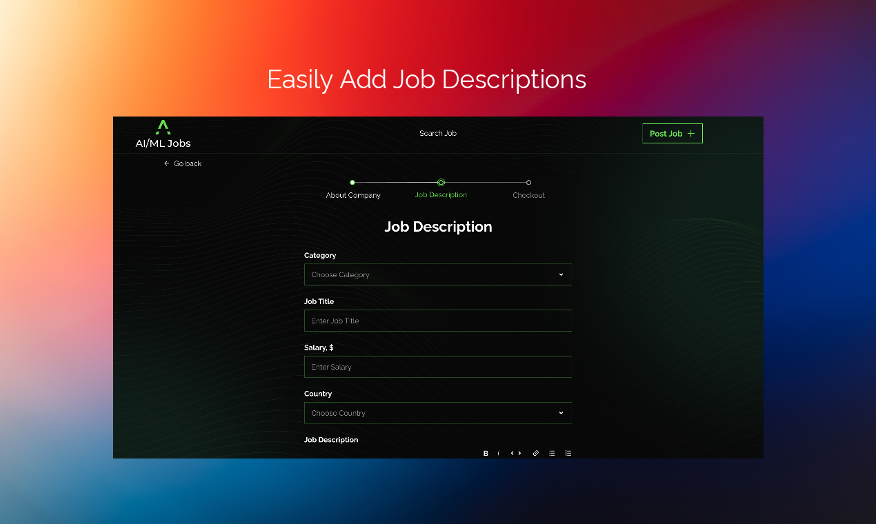Click the AI/ML Jobs logo
876x524 pixels.
pyautogui.click(x=163, y=134)
